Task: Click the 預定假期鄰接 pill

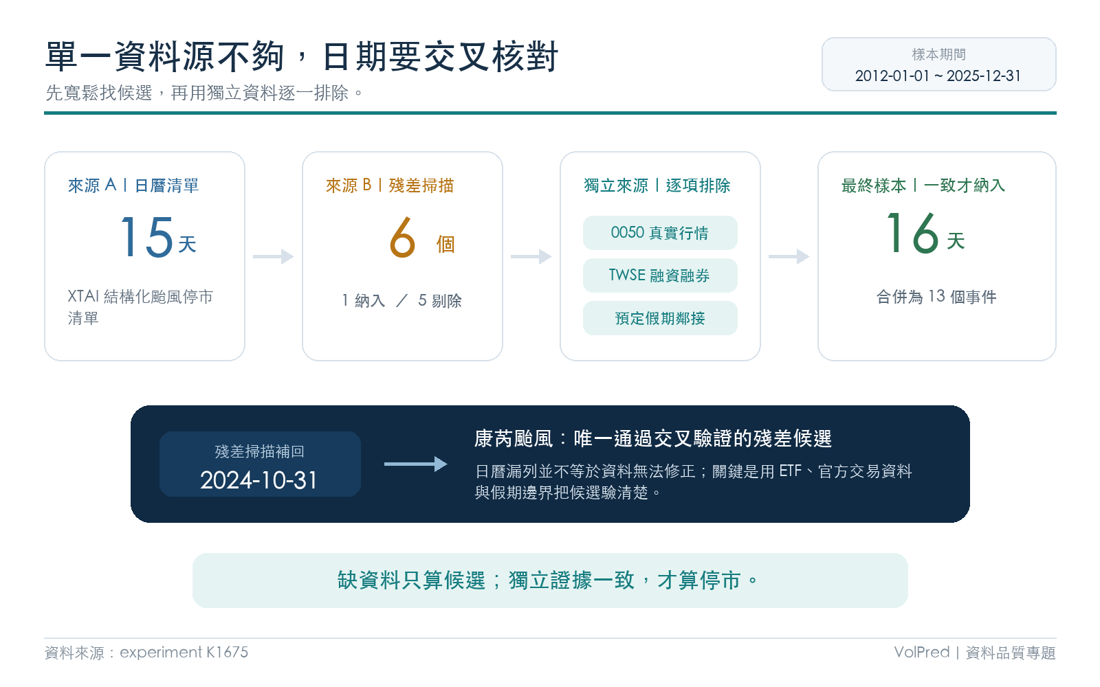Action: tap(660, 318)
